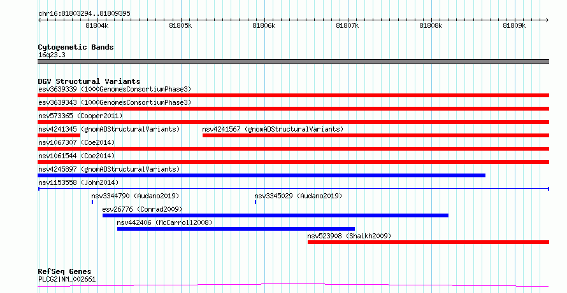Click the esv3639339 (1000GenomesConsortiumPhase3) label
The height and width of the screenshot is (293, 567).
(x=115, y=89)
